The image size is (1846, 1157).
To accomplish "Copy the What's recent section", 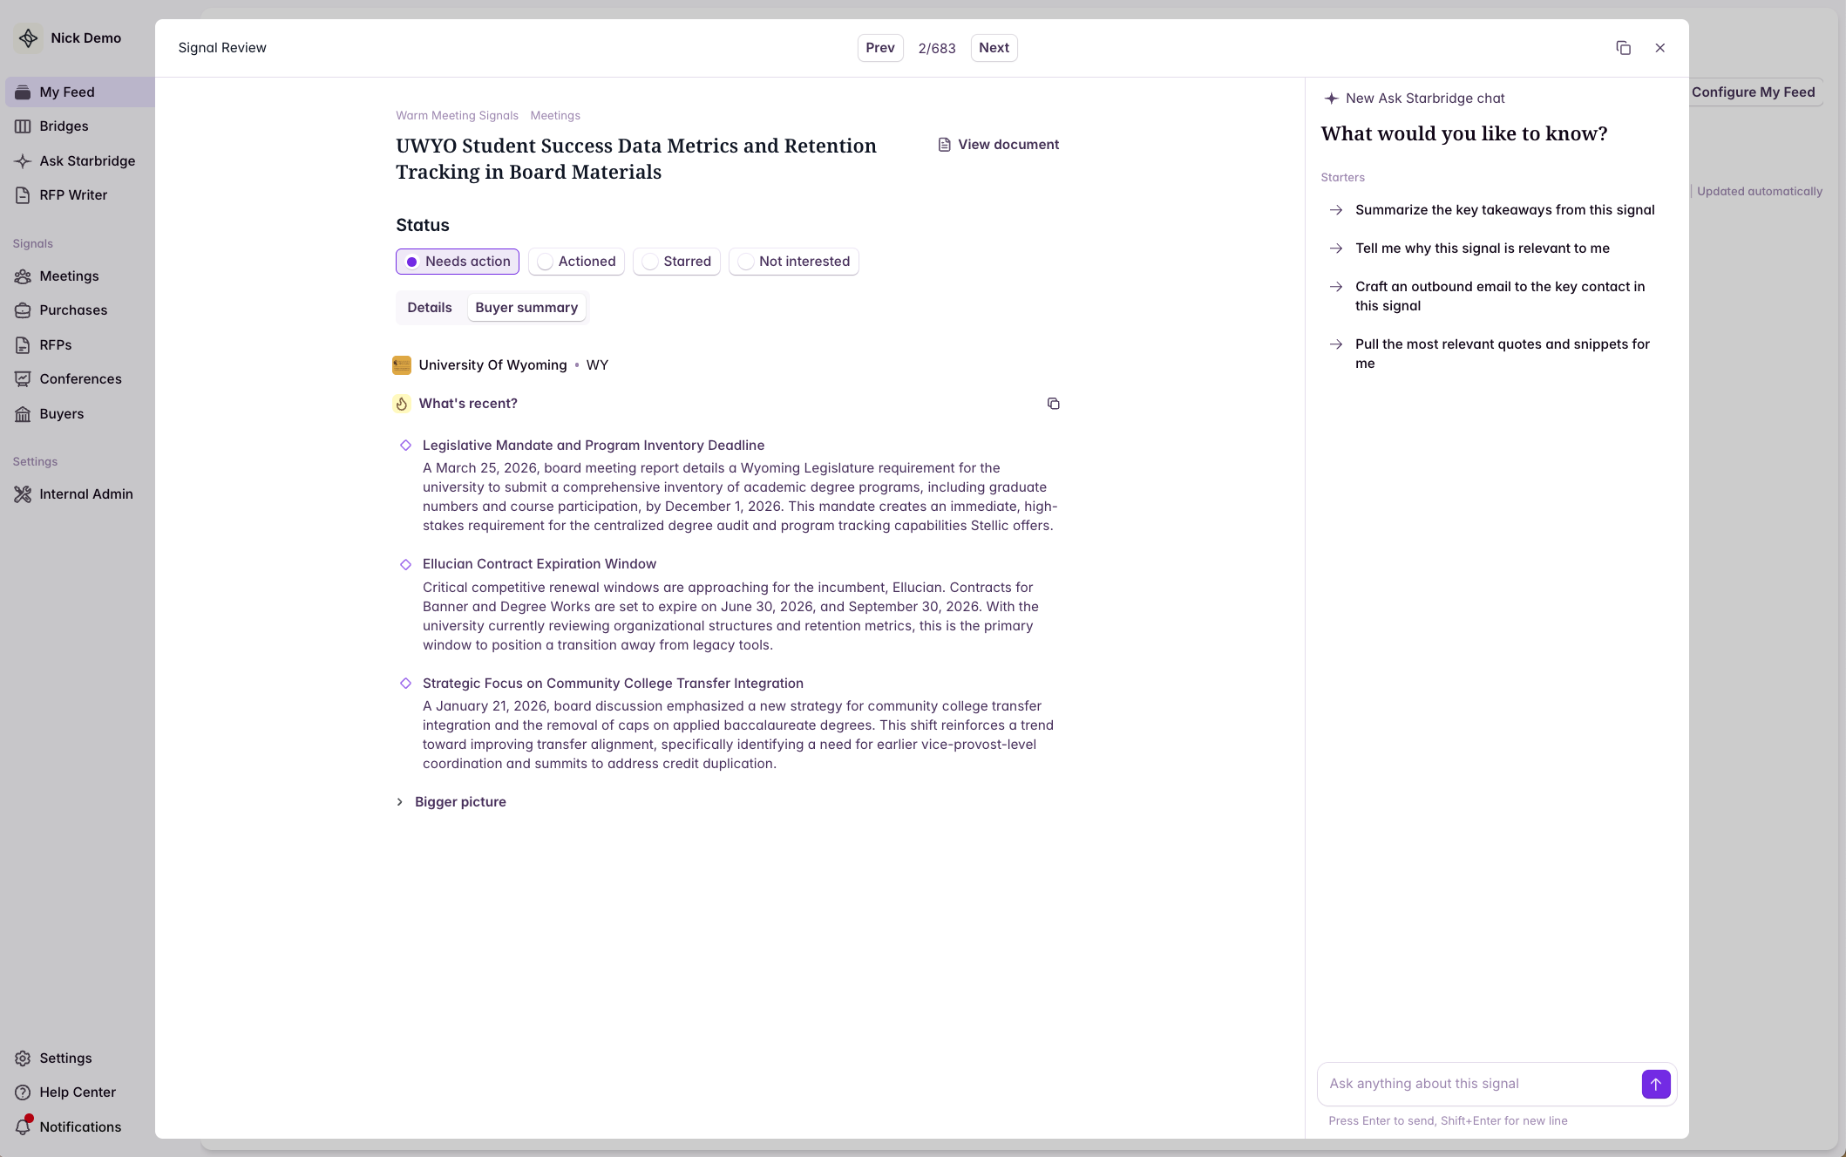I will coord(1053,404).
